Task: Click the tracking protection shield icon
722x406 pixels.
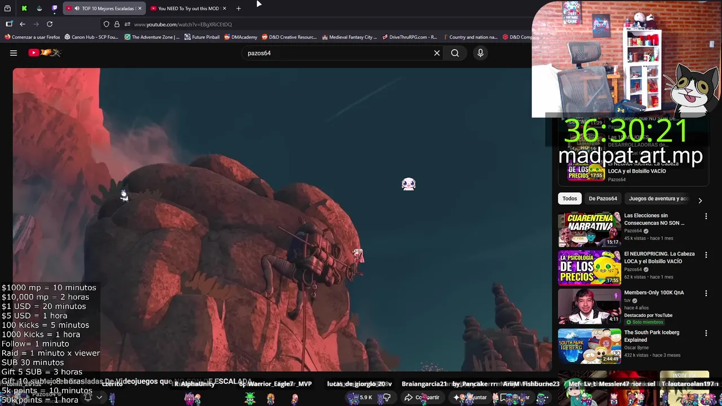Action: click(x=106, y=24)
